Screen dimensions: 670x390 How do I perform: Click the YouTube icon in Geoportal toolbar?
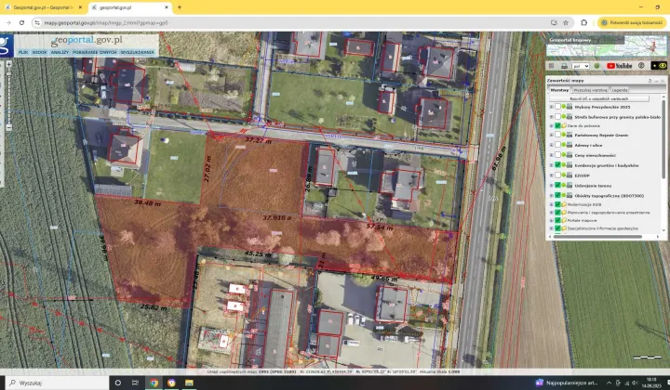pos(619,66)
